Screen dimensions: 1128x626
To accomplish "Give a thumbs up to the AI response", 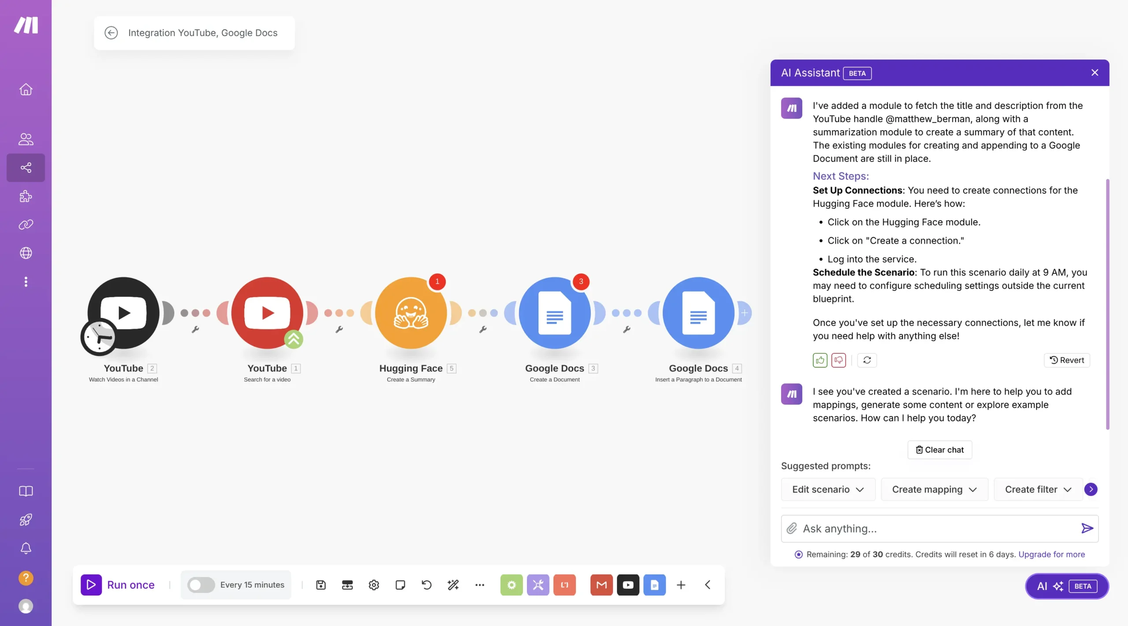I will 819,360.
